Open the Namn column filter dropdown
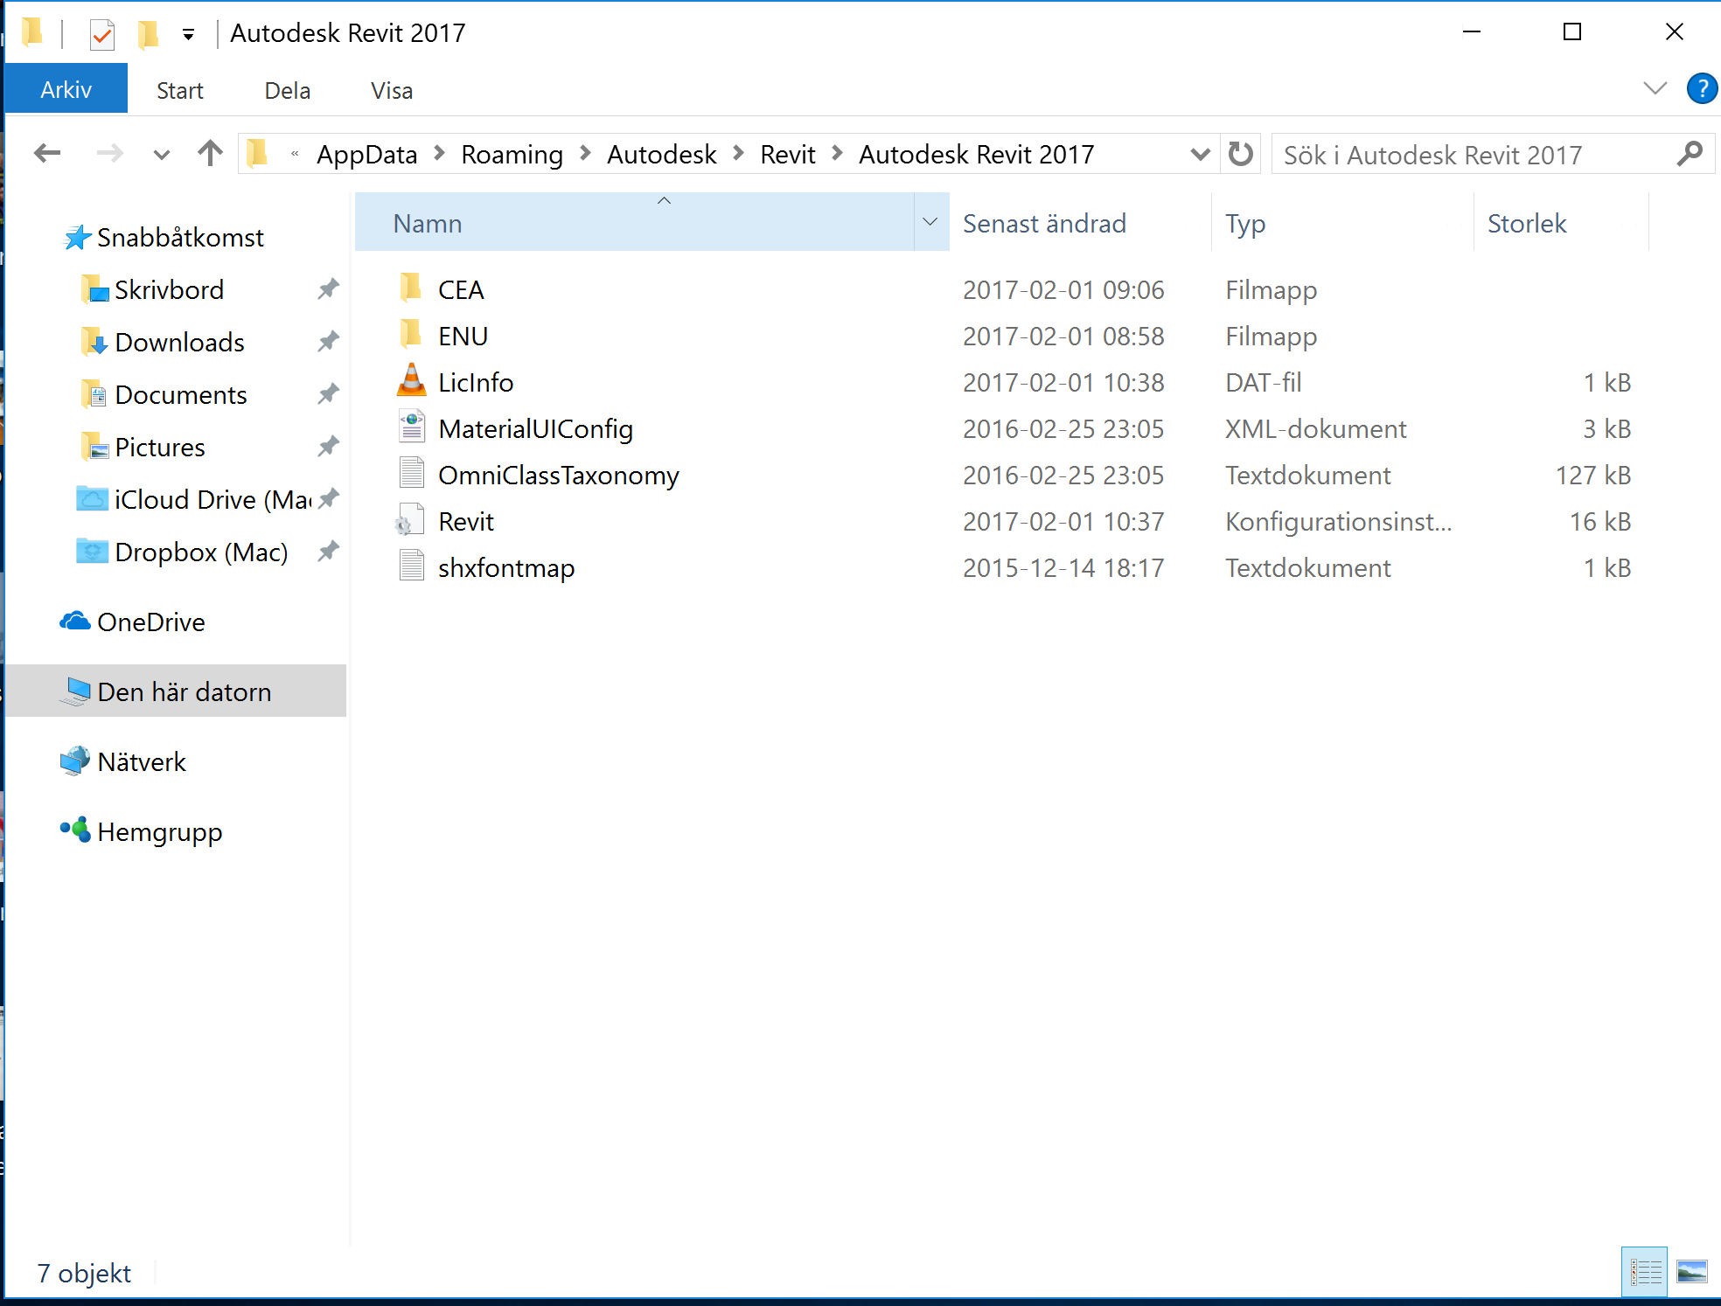 click(930, 223)
